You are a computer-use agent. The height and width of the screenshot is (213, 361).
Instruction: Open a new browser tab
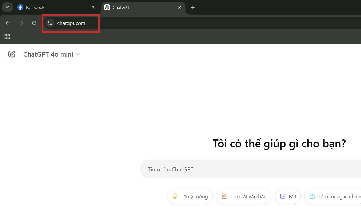pos(193,7)
